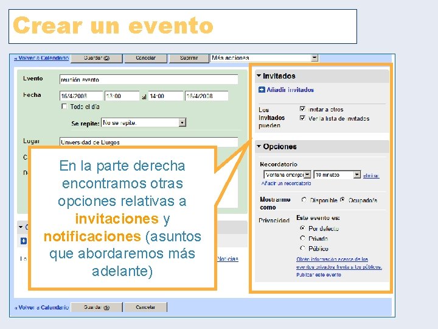This screenshot has width=438, height=329.
Task: Uncheck Invitar a otros checkbox
Action: [302, 109]
